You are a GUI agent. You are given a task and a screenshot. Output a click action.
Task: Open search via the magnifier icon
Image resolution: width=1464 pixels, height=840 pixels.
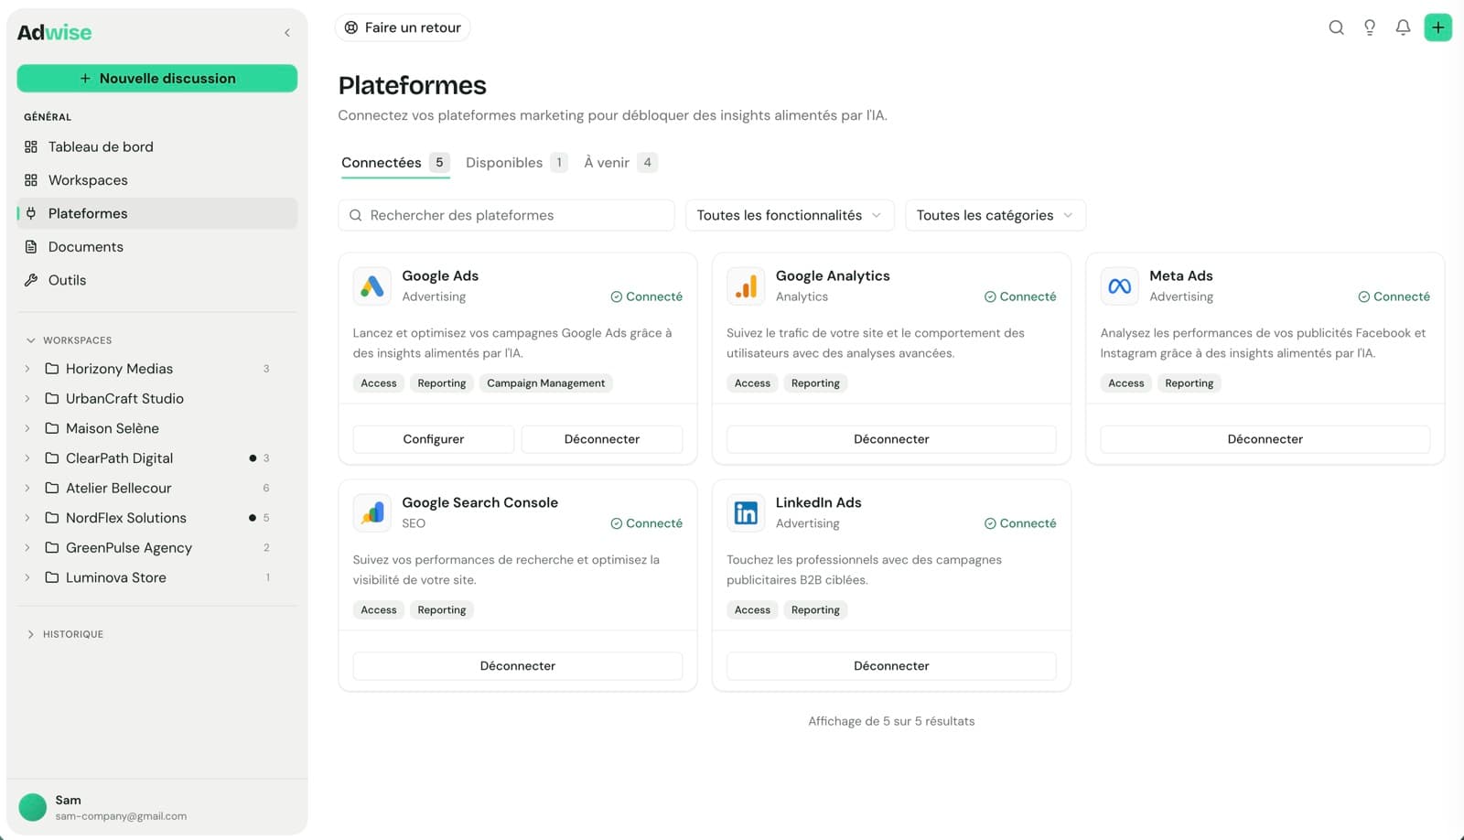[1336, 27]
